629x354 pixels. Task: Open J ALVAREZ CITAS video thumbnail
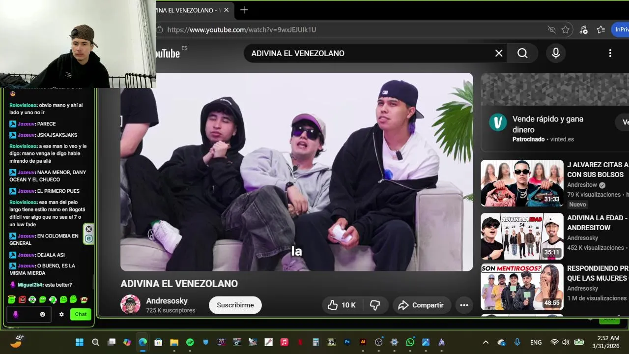(x=522, y=183)
